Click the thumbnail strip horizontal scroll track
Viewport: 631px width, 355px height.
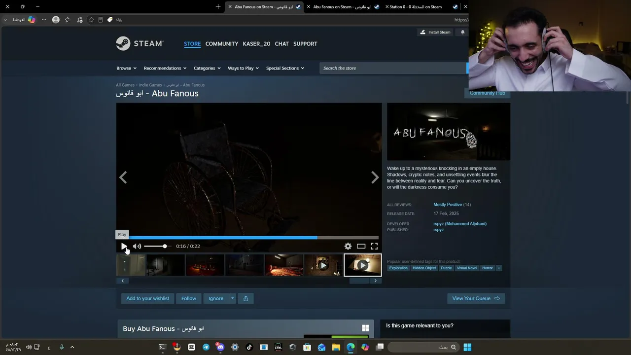point(249,281)
